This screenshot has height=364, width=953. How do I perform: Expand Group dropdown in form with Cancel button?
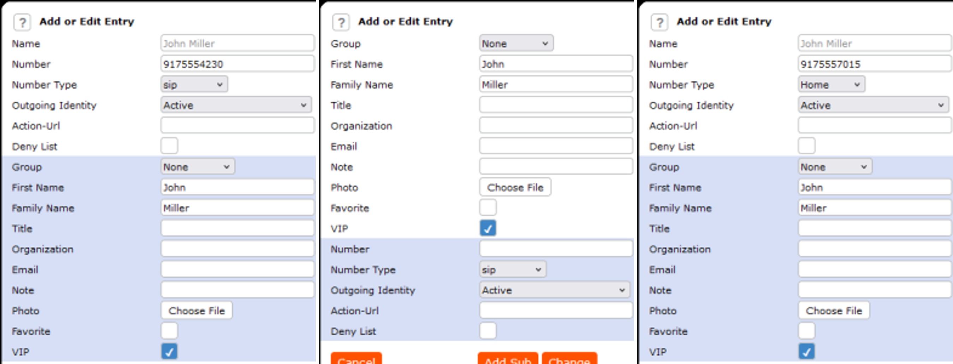click(x=516, y=44)
